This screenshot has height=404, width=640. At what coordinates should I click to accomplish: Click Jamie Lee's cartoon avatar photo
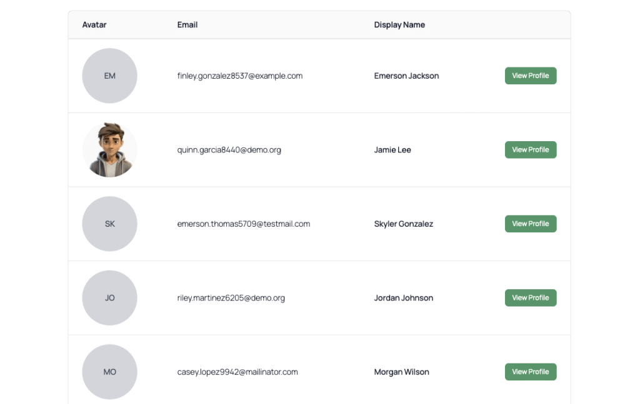pos(109,150)
